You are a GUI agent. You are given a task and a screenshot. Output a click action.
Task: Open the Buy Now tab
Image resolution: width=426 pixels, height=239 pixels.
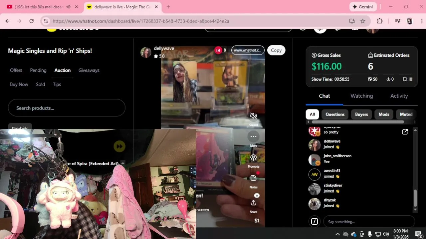click(19, 84)
